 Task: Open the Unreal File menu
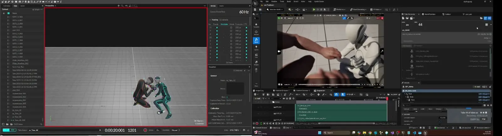coord(261,2)
